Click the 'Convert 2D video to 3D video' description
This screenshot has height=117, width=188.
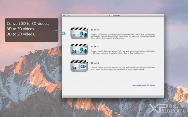click(x=123, y=36)
